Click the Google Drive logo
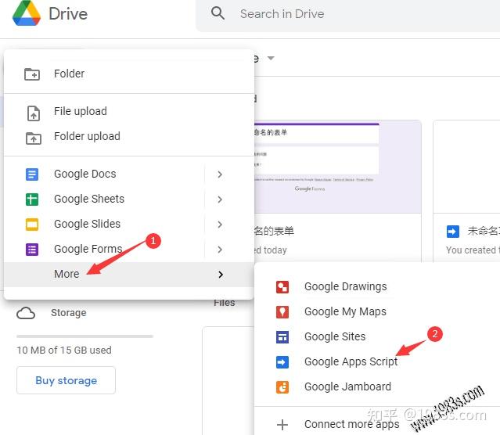500x435 pixels. pos(27,13)
